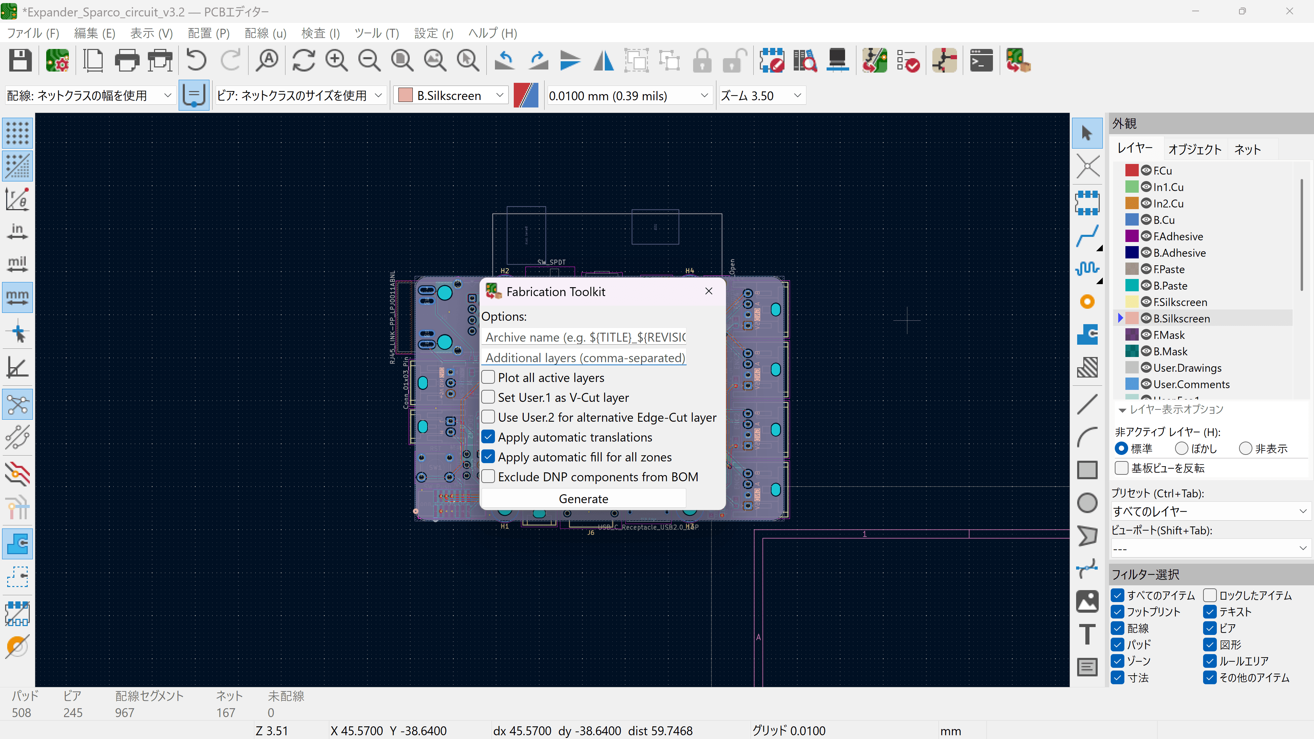Select millimeters unit icon

point(17,297)
